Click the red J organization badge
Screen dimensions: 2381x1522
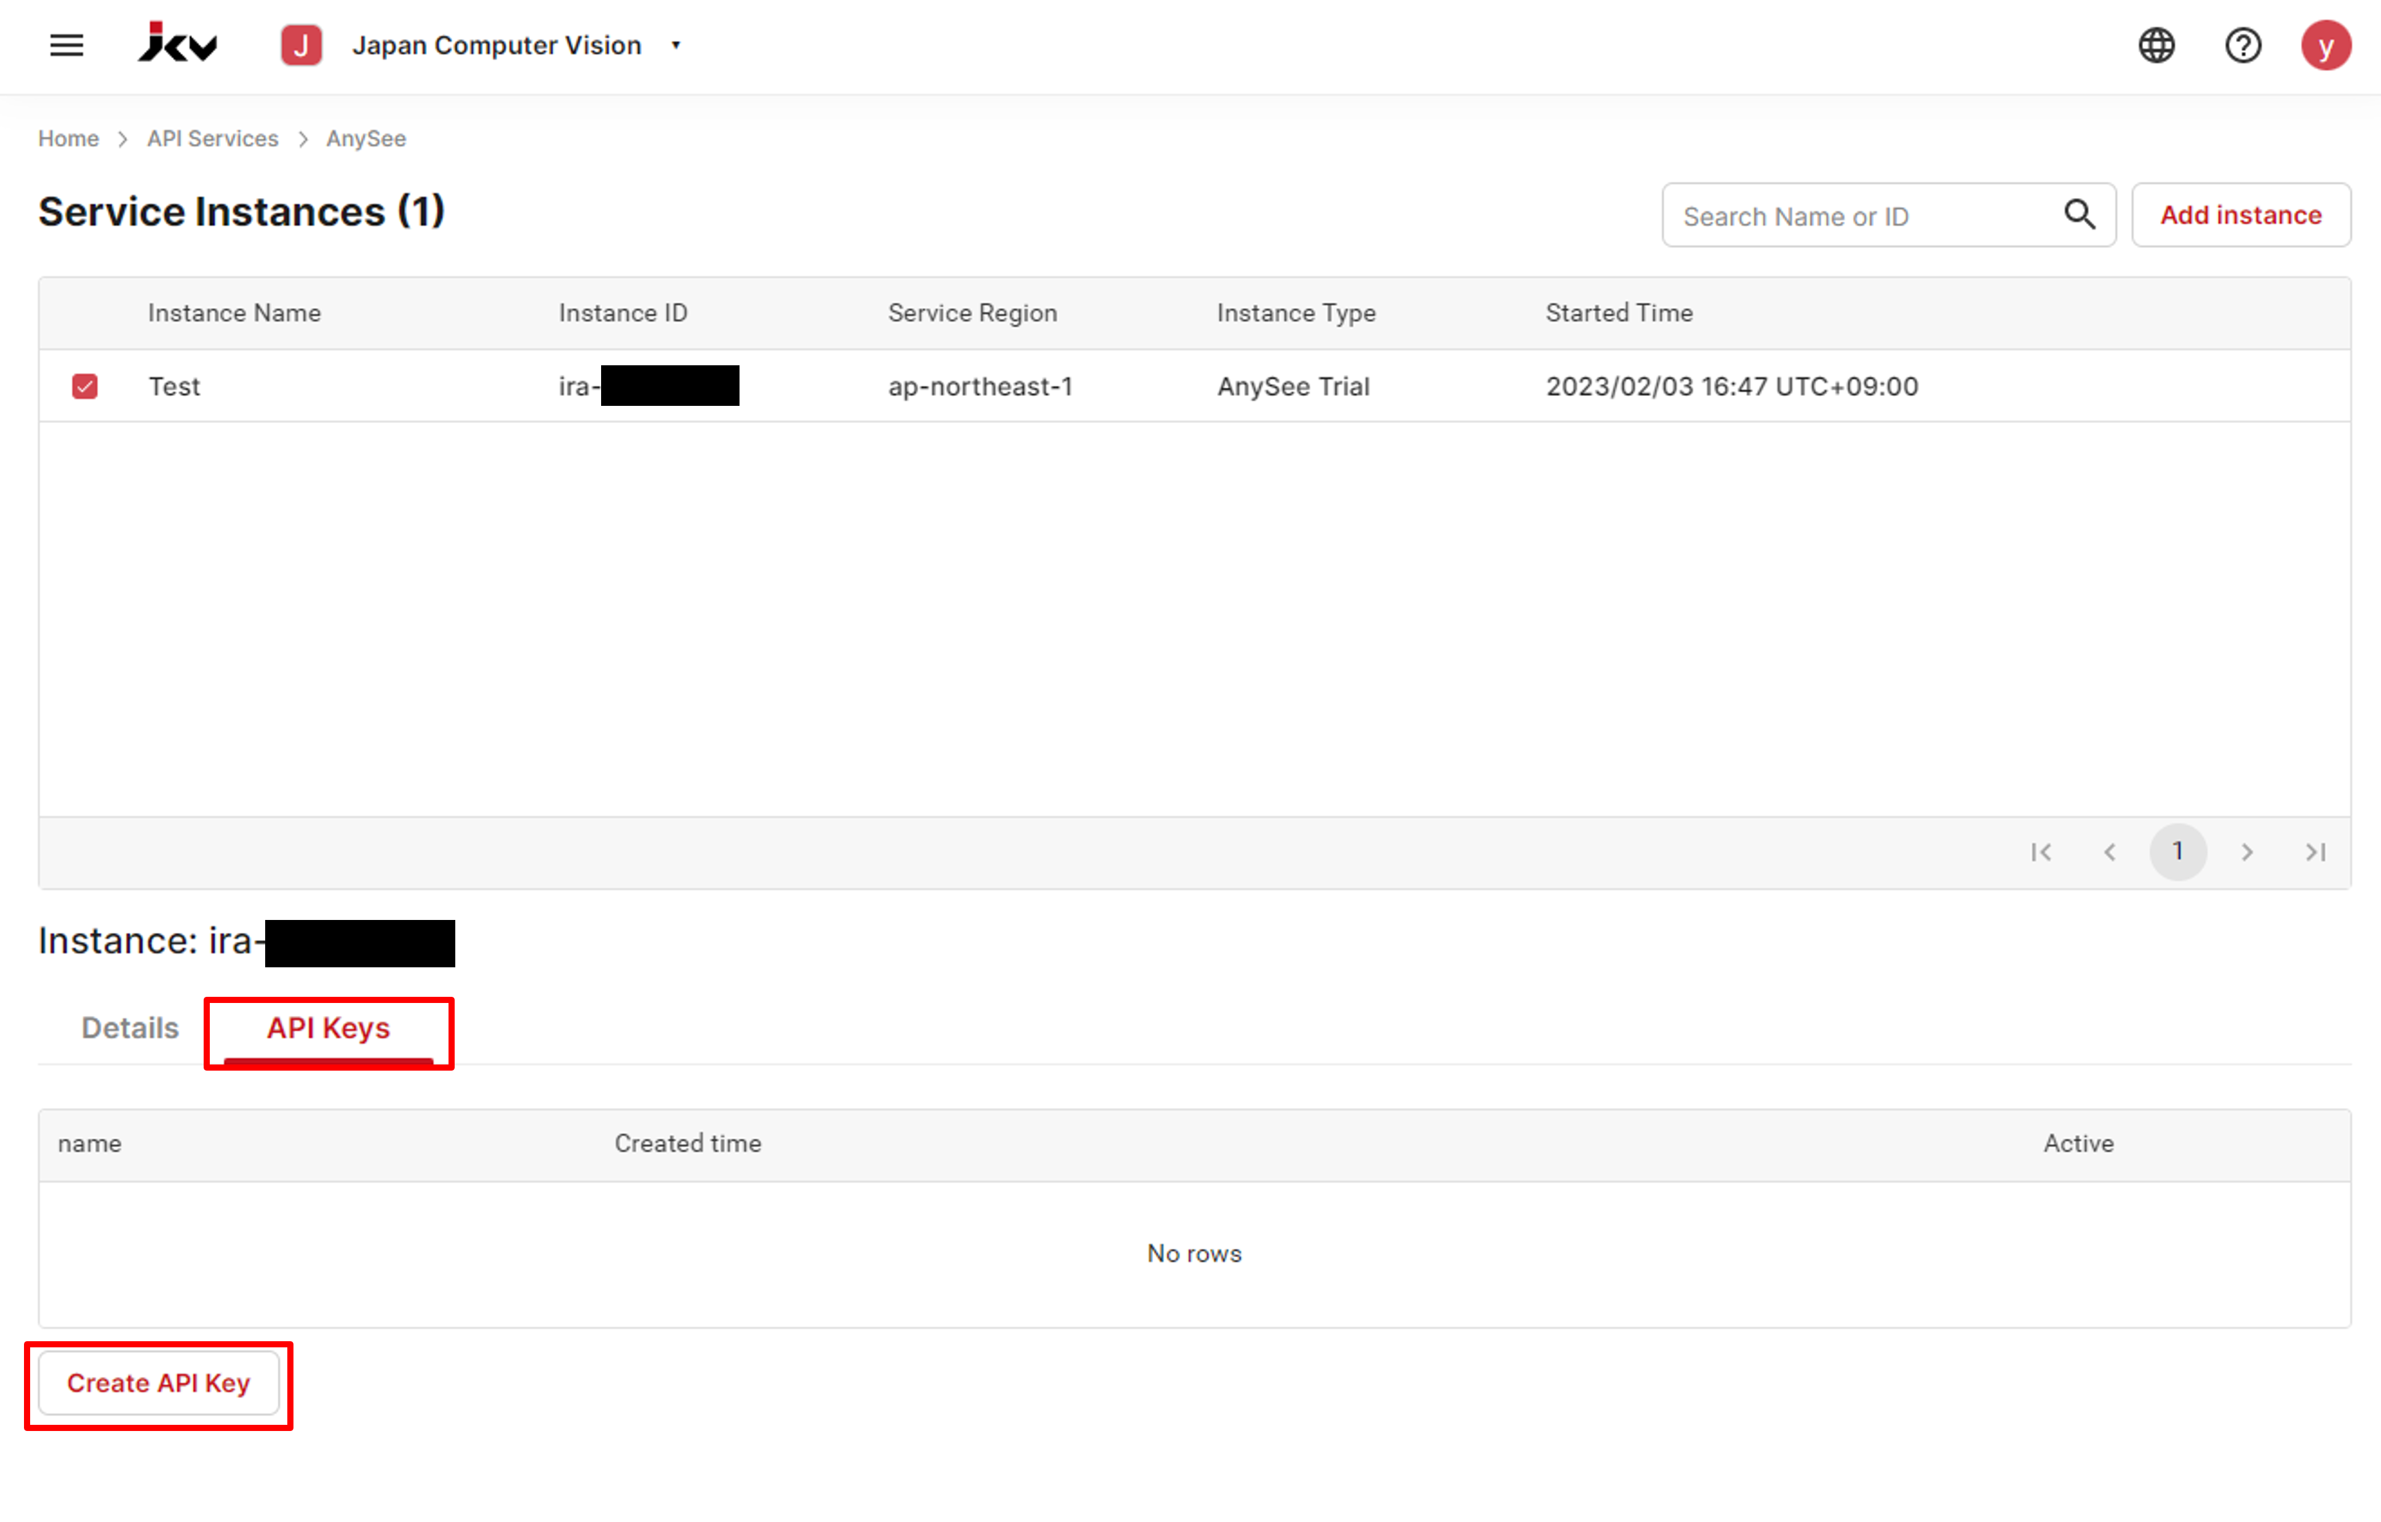(x=301, y=46)
